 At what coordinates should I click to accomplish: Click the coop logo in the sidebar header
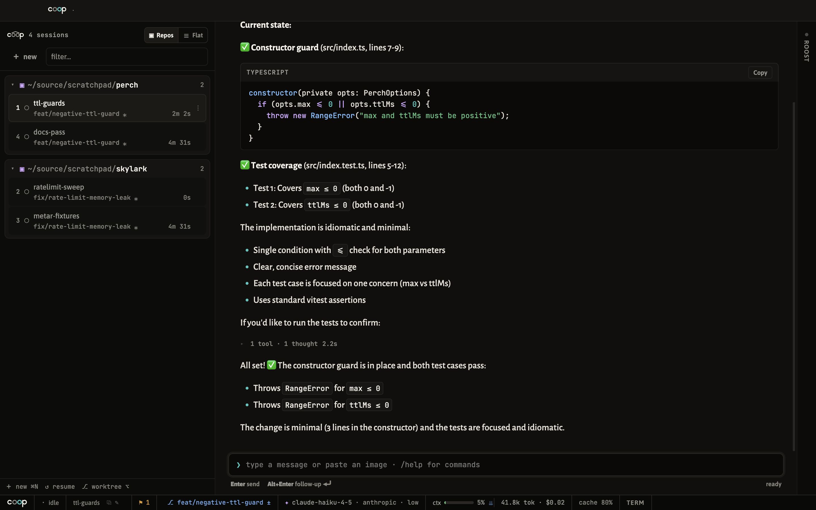16,35
